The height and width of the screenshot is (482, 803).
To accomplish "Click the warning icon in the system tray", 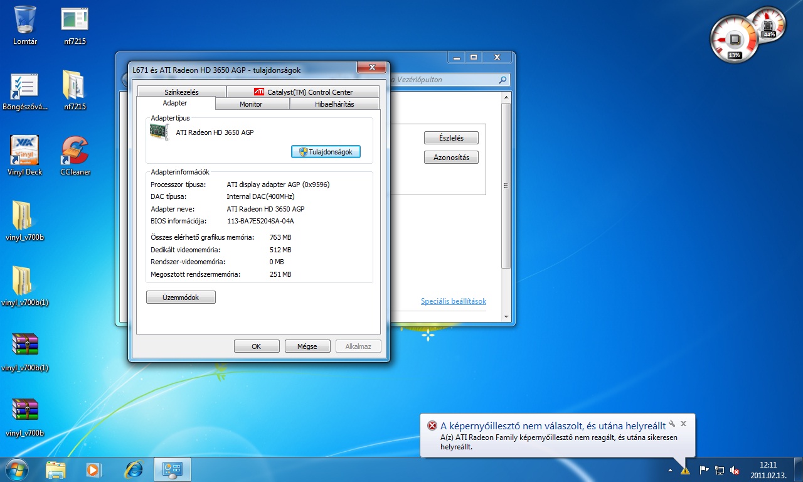I will pos(685,470).
